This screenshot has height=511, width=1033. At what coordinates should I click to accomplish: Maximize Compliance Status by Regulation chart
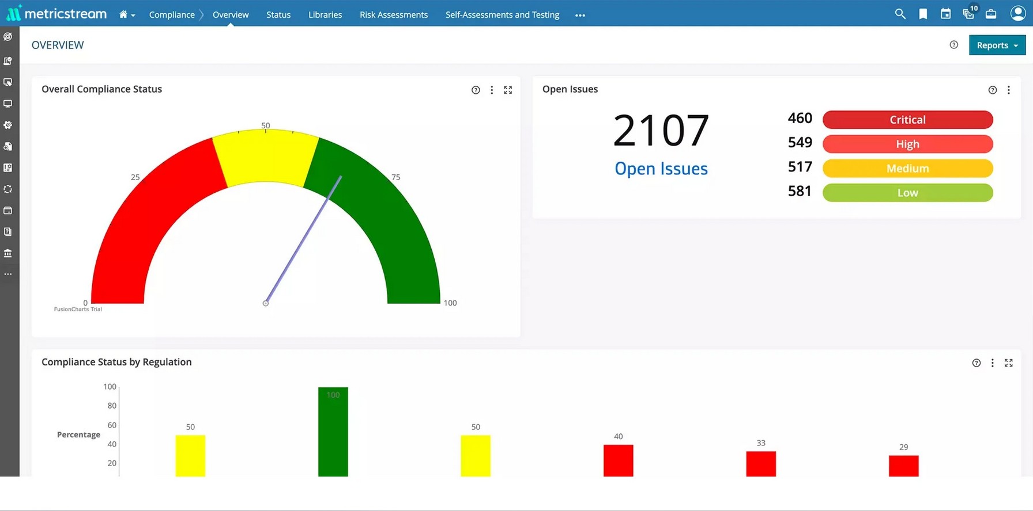point(1009,363)
